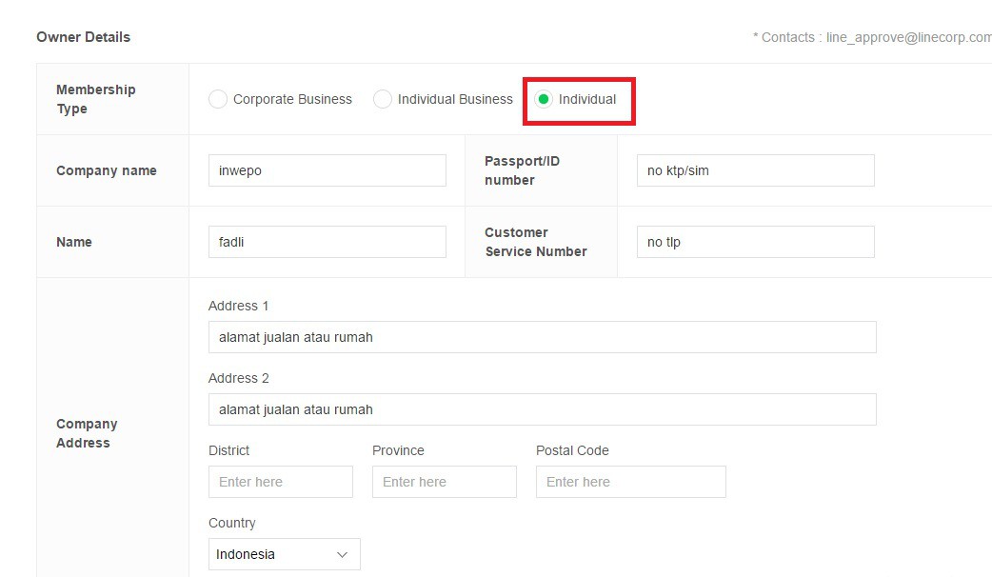Viewport: 992px width, 577px height.
Task: Click the Individual Business label text
Action: (455, 99)
